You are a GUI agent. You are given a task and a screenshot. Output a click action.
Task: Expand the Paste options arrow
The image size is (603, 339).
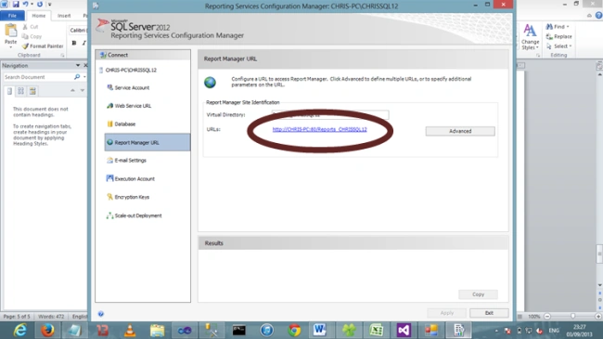(11, 46)
